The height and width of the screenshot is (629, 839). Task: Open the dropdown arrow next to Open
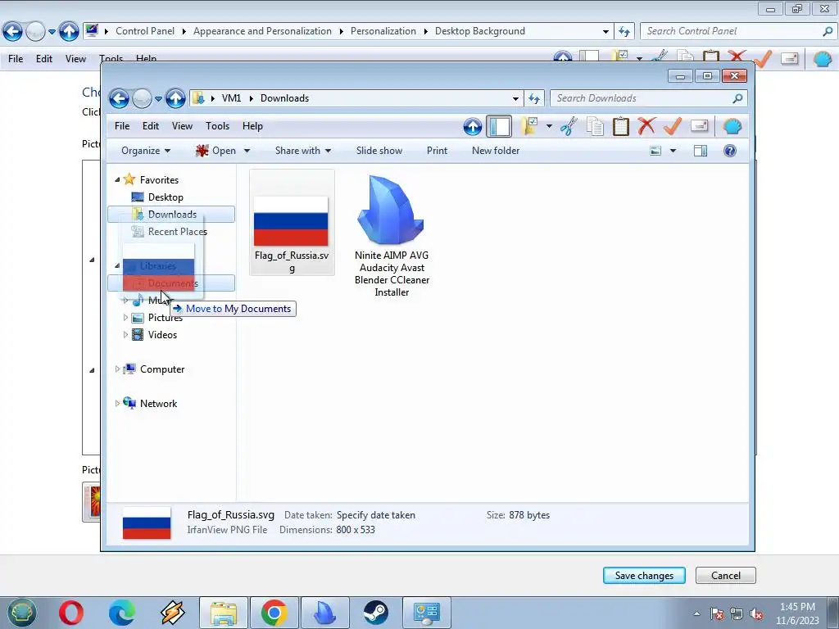[247, 151]
